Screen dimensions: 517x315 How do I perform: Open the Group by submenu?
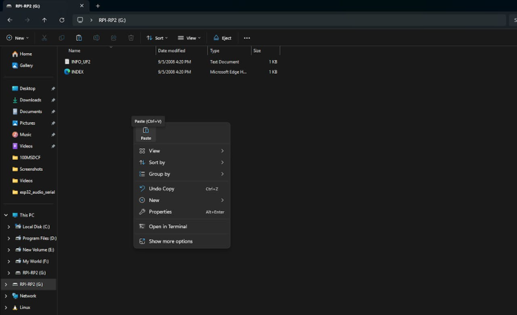coord(159,174)
